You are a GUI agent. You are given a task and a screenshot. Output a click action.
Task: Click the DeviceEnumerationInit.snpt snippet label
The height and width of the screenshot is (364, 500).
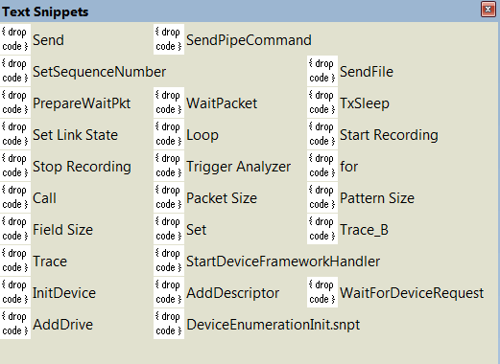(274, 325)
